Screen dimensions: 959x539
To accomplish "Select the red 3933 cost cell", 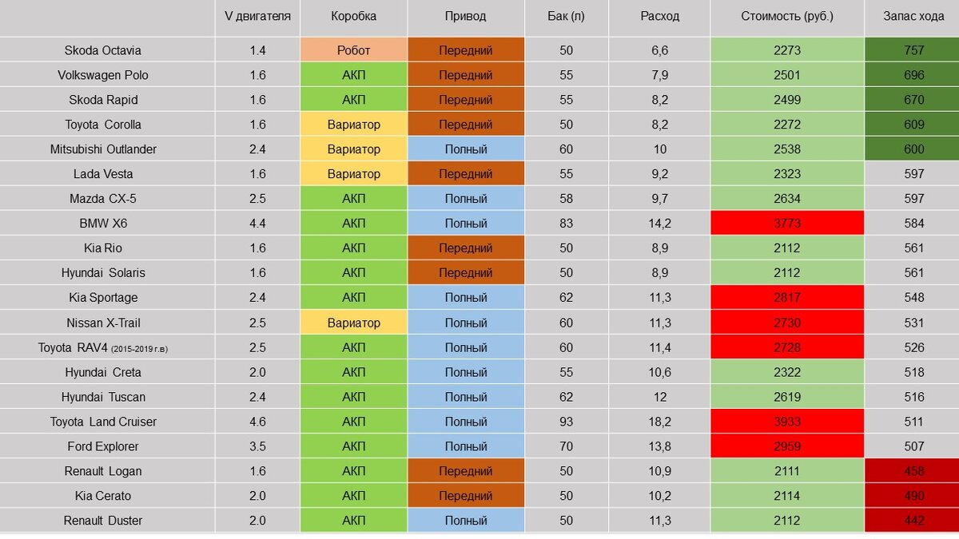I will [x=787, y=422].
